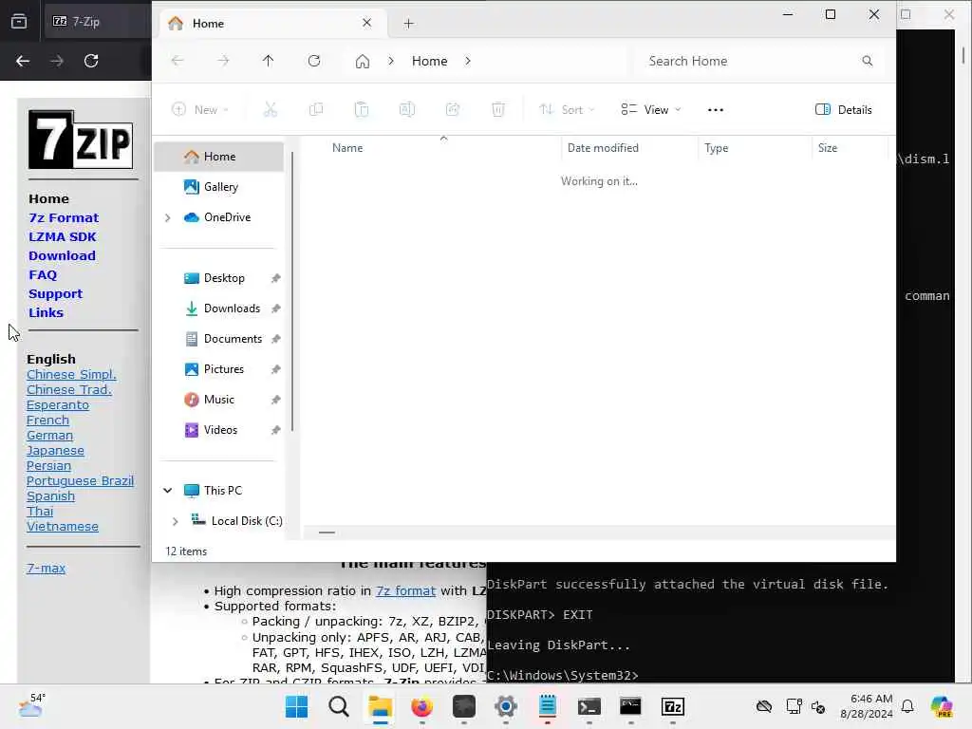Unpin Desktop via its pin icon
Screen dimensions: 972x729
point(276,278)
